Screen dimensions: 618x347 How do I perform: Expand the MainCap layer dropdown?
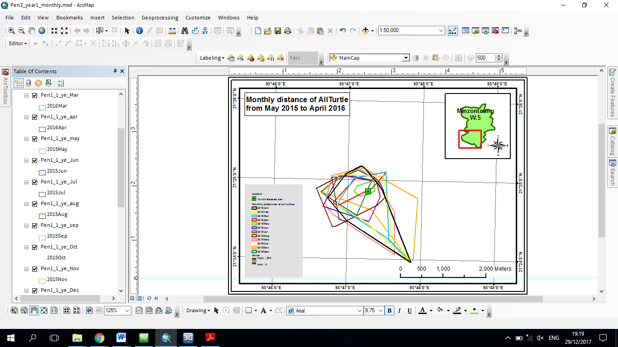point(406,58)
